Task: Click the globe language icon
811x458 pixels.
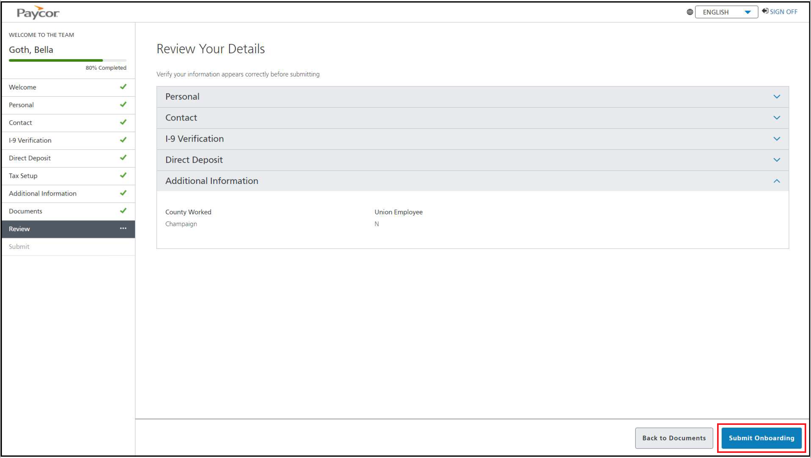Action: click(x=689, y=12)
